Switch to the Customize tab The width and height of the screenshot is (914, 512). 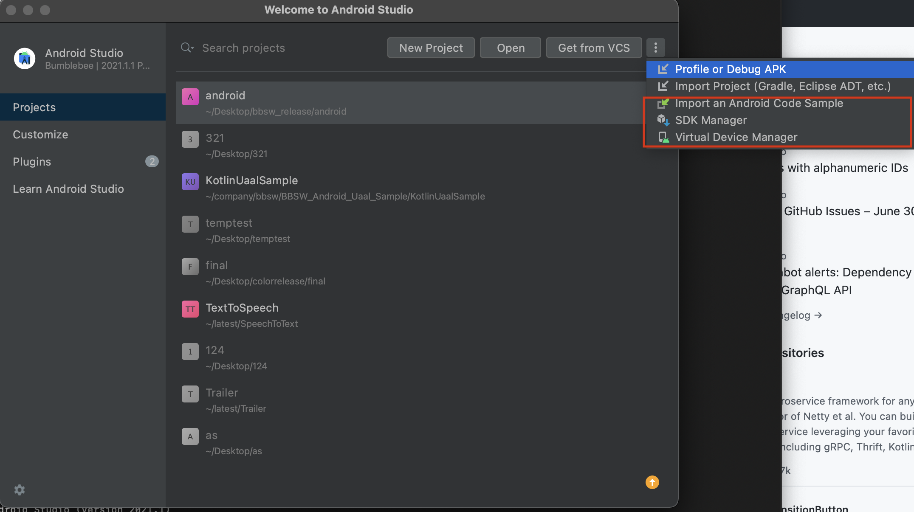[x=40, y=135]
